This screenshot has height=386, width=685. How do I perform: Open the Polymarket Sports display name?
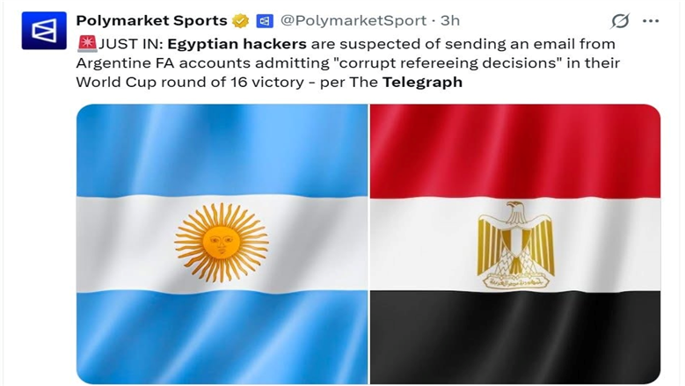(151, 20)
